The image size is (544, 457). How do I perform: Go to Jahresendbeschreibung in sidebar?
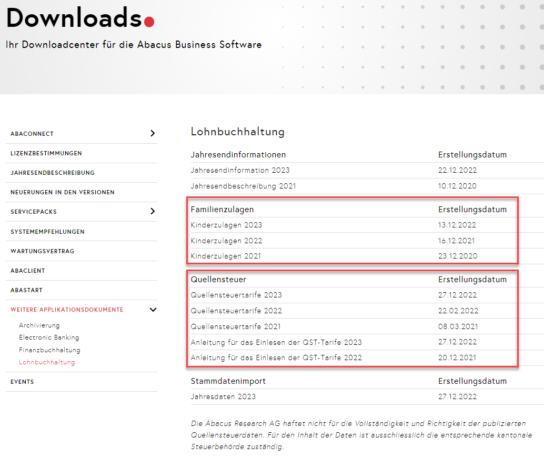tap(53, 173)
